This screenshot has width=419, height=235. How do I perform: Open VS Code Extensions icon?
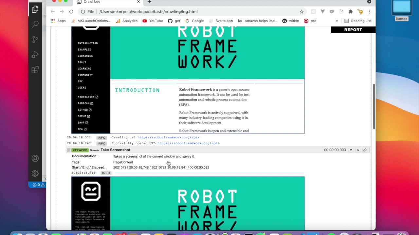pos(35,70)
